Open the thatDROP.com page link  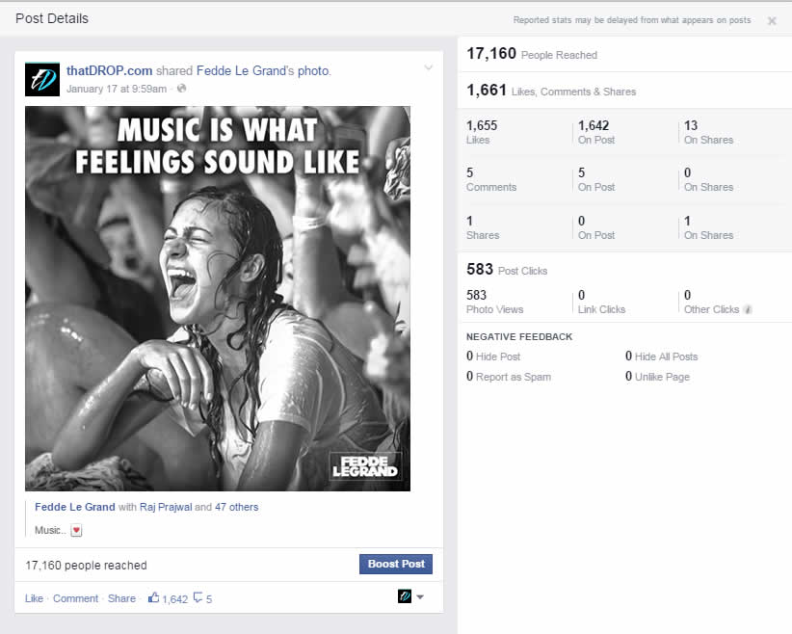tap(109, 70)
